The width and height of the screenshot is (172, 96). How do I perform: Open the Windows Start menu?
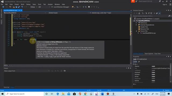pyautogui.click(x=2, y=94)
